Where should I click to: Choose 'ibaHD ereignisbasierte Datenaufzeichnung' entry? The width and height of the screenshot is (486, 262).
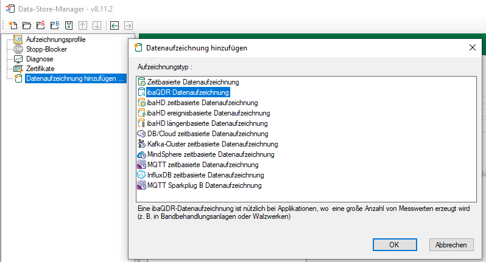click(209, 113)
